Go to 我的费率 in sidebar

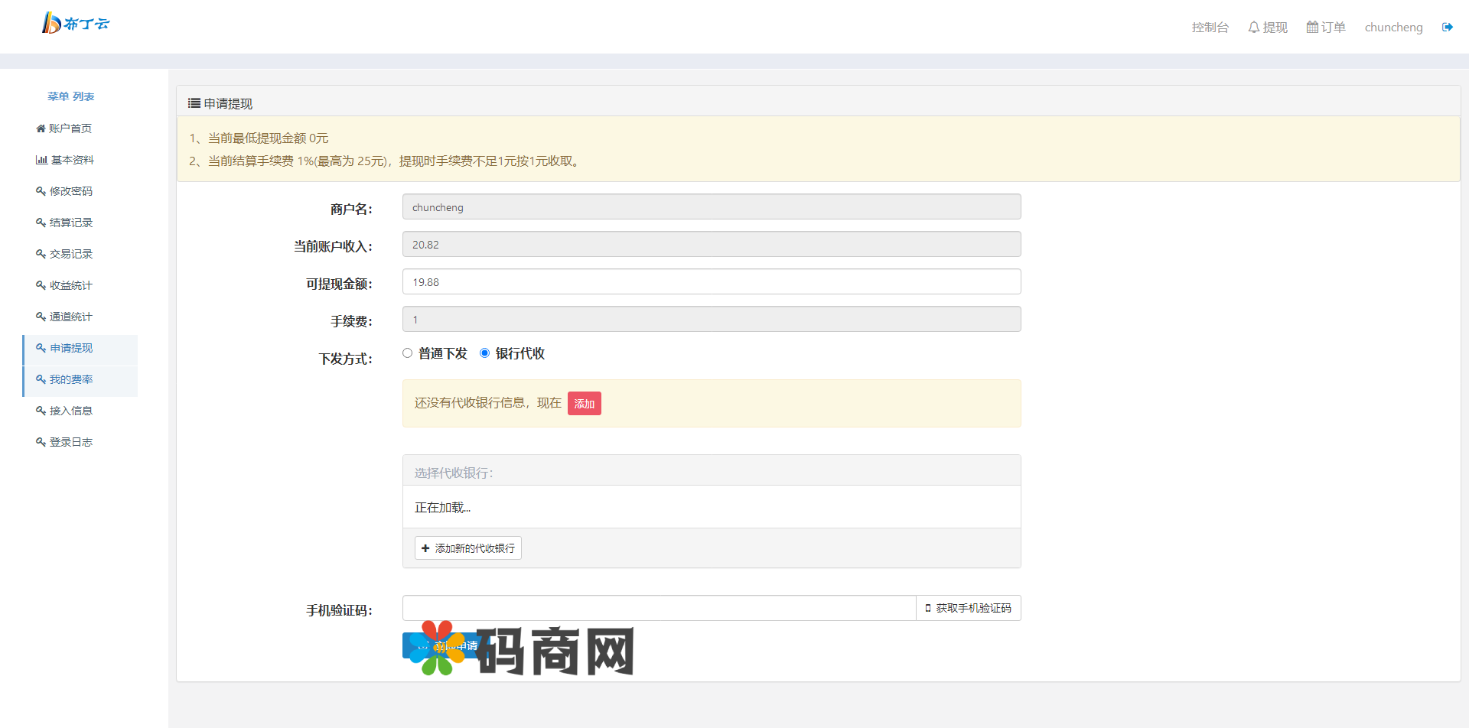click(x=70, y=379)
